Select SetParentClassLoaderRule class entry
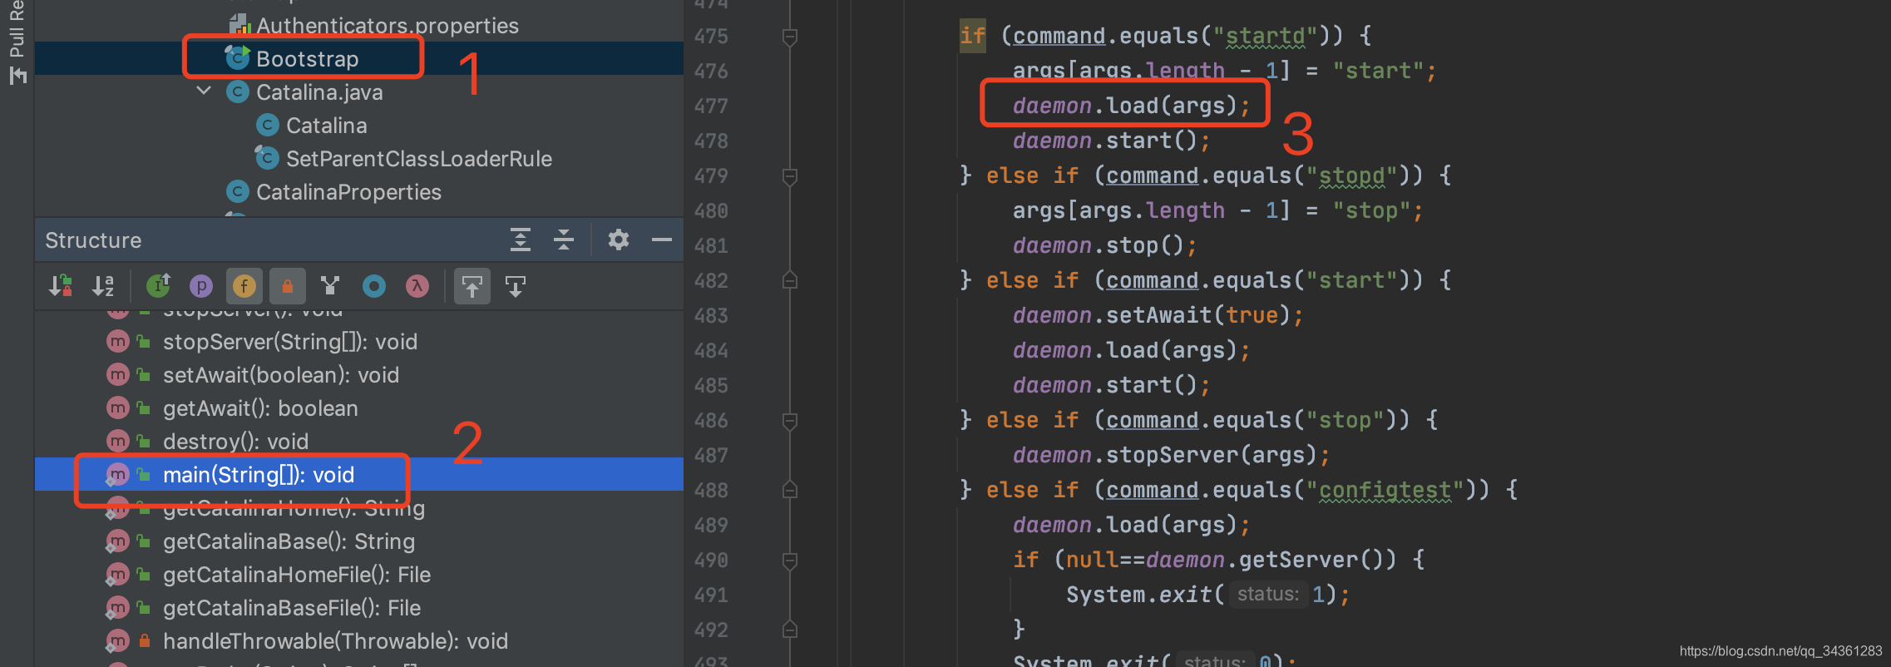The height and width of the screenshot is (667, 1891). tap(418, 159)
